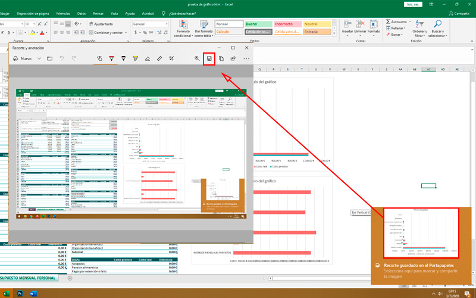Save the snip with the floppy disk icon
The width and height of the screenshot is (476, 298).
(209, 58)
